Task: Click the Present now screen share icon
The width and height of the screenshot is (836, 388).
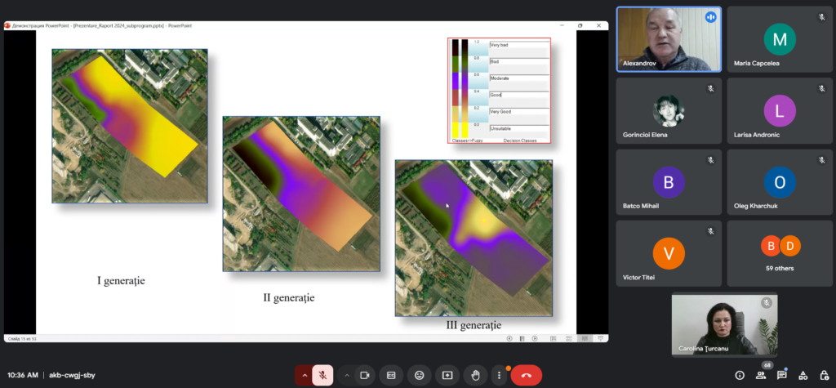Action: (x=447, y=375)
